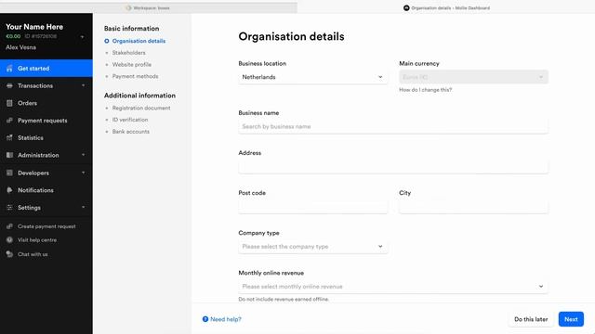595x334 pixels.
Task: Click the Transactions sidebar icon
Action: tap(9, 86)
